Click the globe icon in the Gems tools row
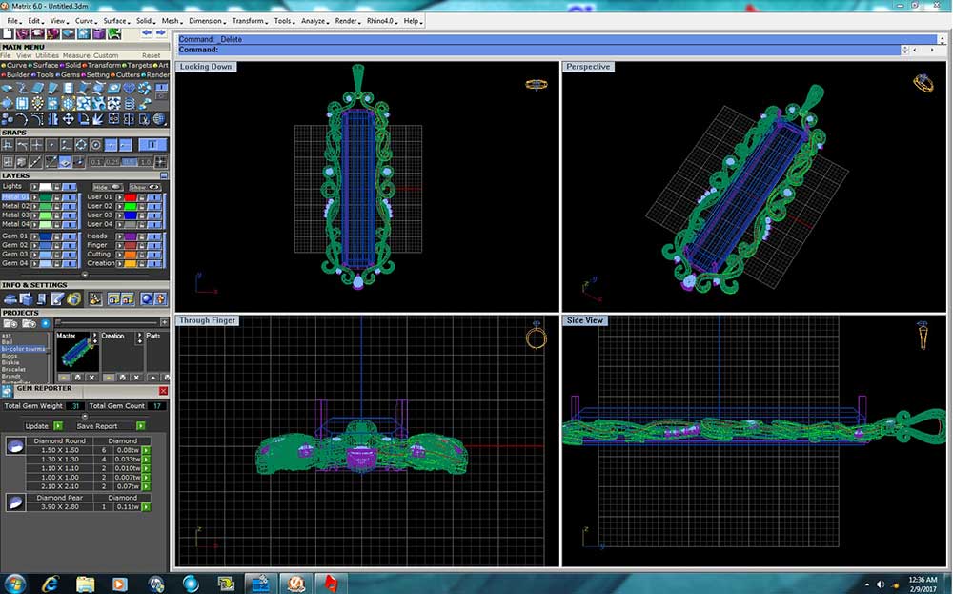The image size is (953, 594). (x=158, y=118)
